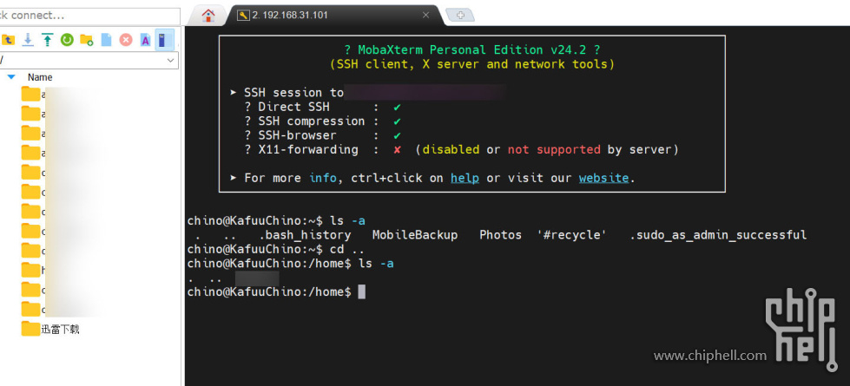Click the SSH compression status line
The height and width of the screenshot is (386, 850).
(x=322, y=121)
